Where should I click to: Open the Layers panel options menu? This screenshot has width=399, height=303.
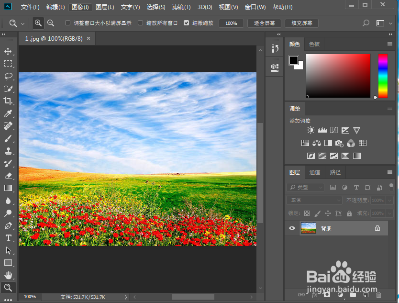[x=389, y=172]
